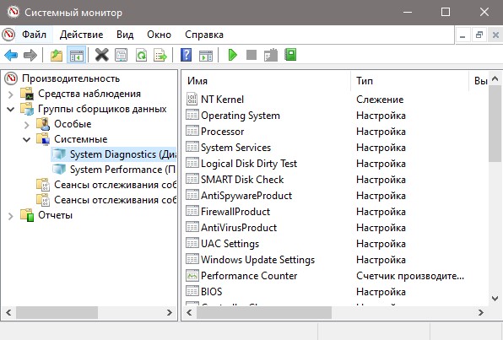The image size is (503, 340).
Task: Click the list vertical scrollbar up arrow
Action: click(x=495, y=78)
